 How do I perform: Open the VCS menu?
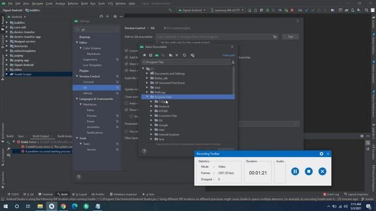point(110,4)
